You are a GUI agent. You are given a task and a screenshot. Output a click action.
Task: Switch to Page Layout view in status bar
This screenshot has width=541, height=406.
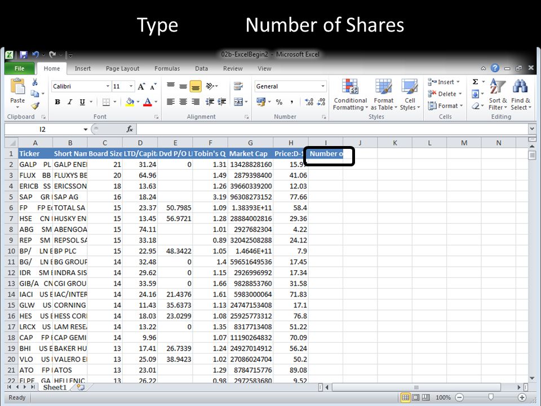(416, 398)
